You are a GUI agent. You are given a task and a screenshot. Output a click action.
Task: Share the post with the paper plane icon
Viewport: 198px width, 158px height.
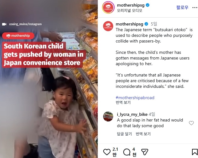coord(145,152)
